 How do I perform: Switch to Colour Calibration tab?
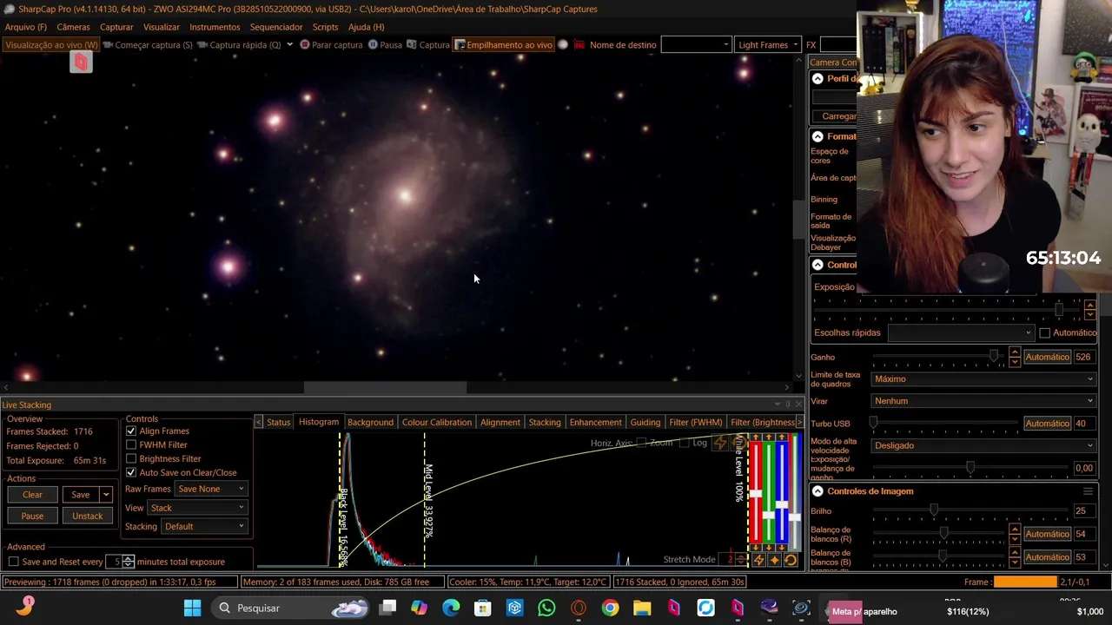point(437,422)
